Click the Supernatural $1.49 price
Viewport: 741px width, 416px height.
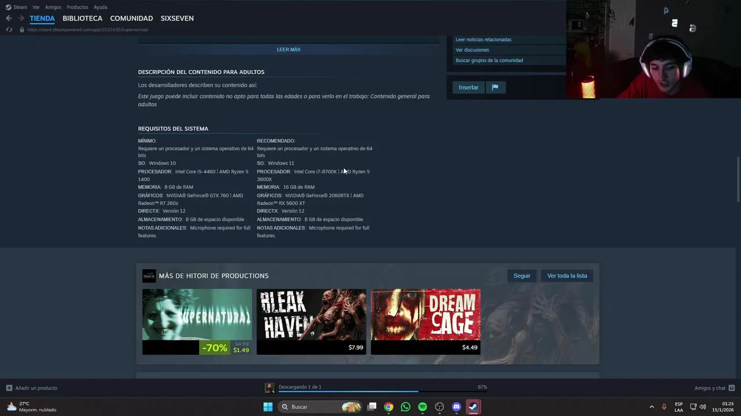(x=241, y=350)
